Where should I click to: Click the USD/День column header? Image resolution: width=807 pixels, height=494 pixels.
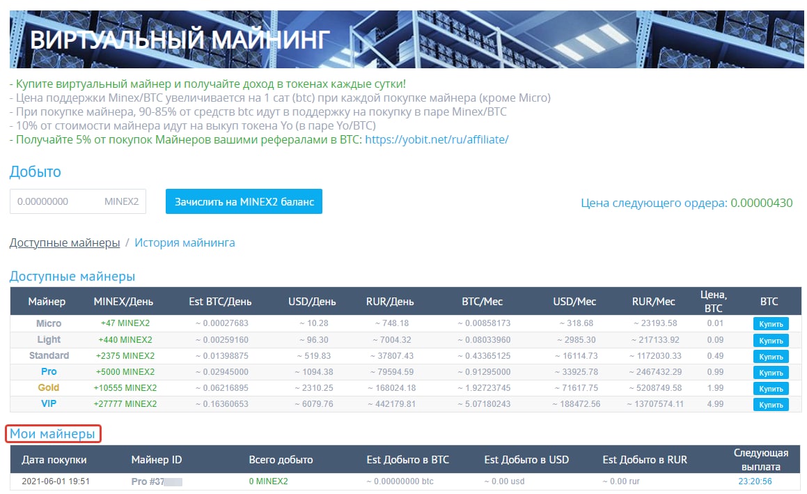click(312, 301)
